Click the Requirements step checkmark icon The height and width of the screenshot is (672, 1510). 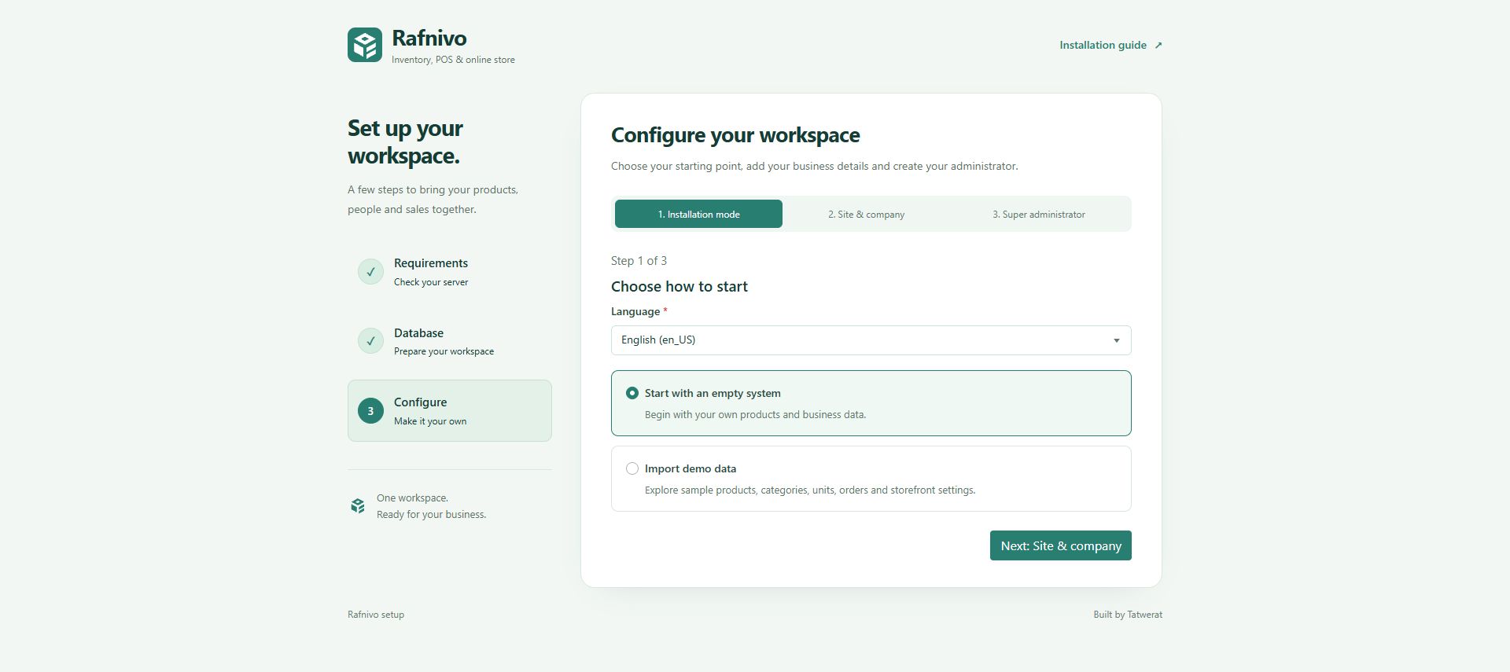click(x=370, y=272)
